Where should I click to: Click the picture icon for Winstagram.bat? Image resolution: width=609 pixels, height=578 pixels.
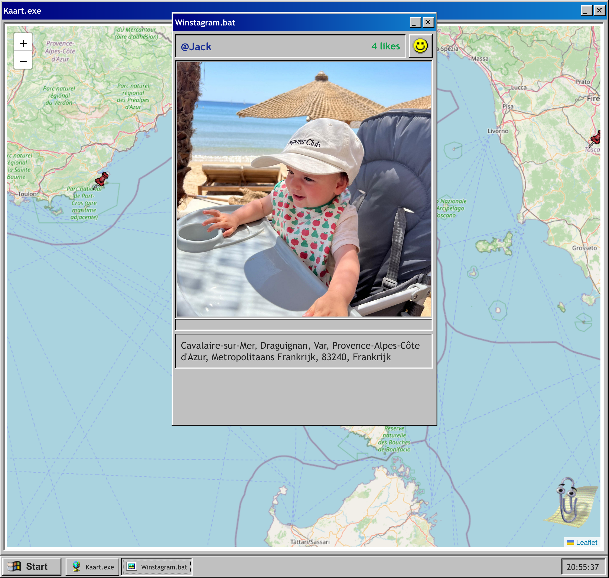[132, 566]
